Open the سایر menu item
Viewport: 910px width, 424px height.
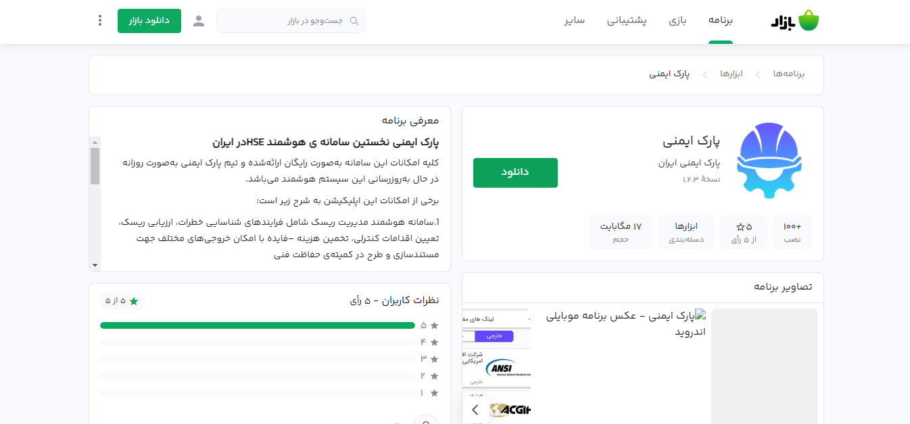[x=575, y=20]
